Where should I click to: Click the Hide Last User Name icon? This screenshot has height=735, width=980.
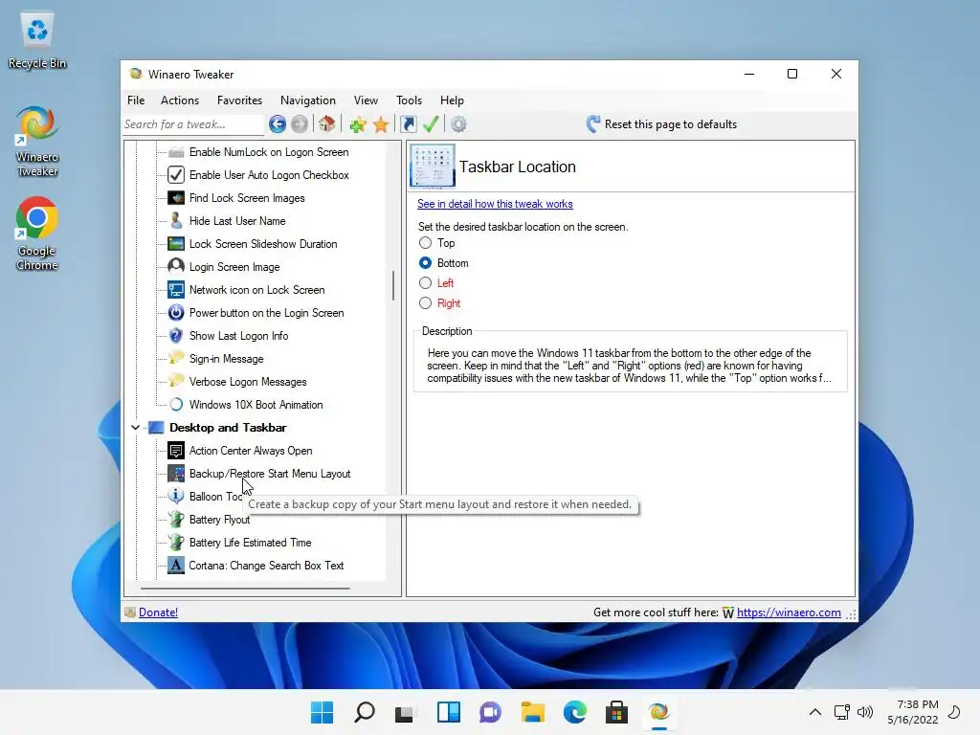pyautogui.click(x=176, y=221)
